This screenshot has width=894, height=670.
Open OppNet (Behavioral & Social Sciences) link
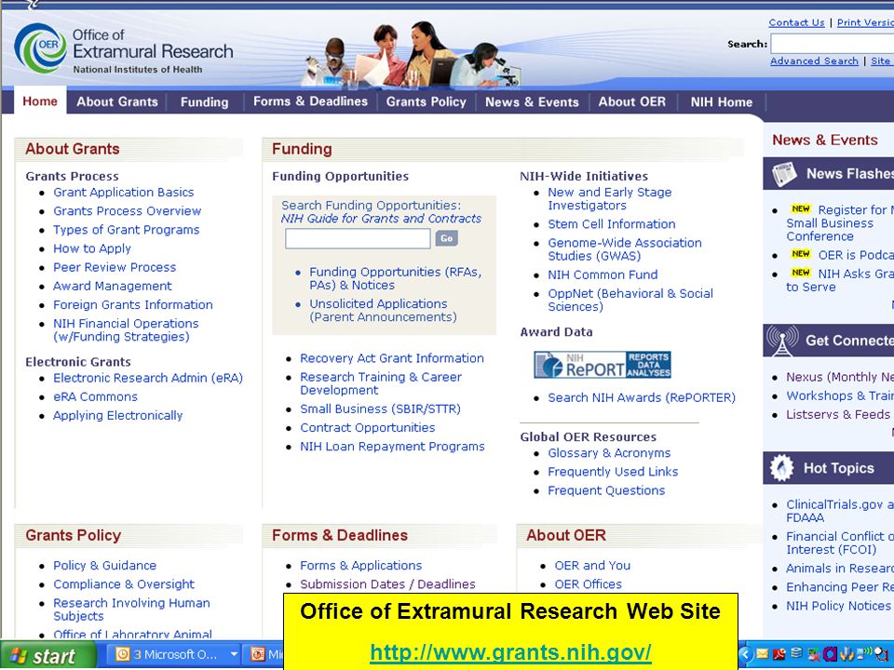point(630,300)
